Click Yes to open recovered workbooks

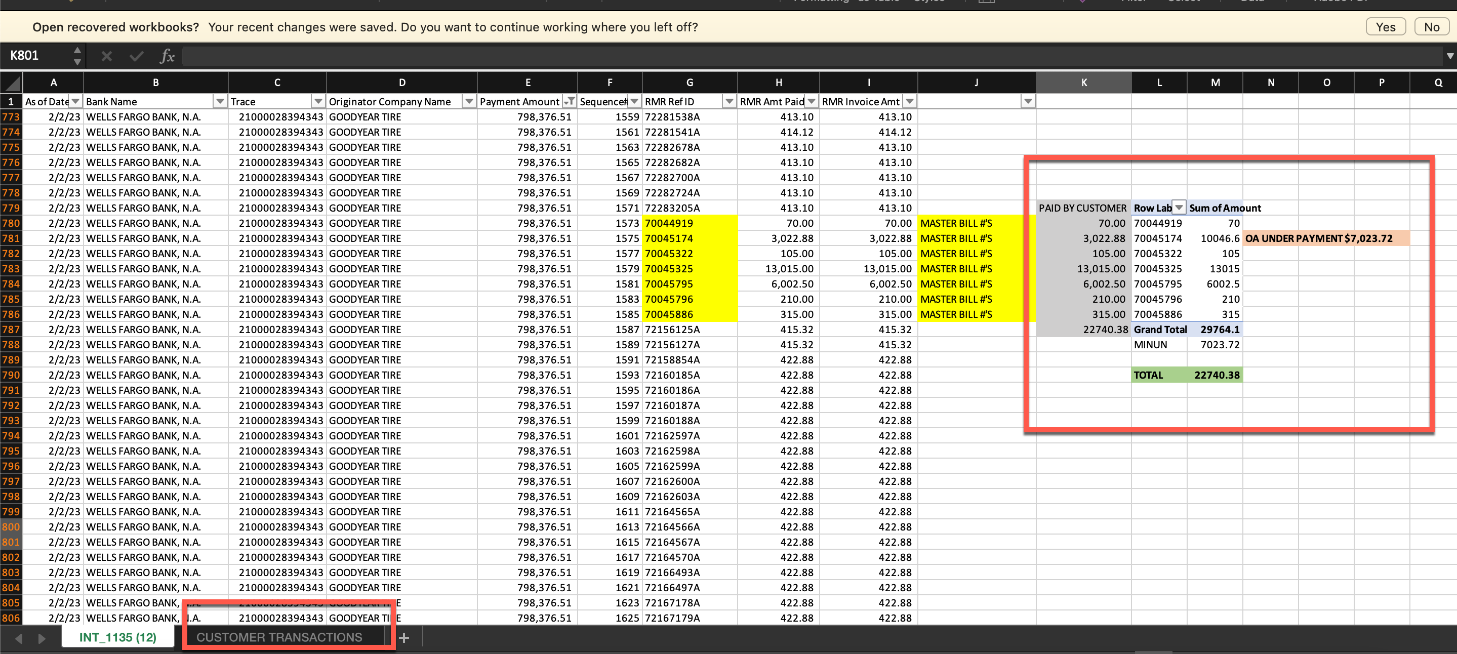click(x=1385, y=27)
